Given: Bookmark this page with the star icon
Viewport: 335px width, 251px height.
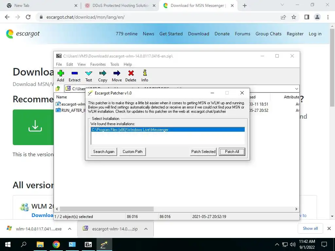Looking at the screenshot, I should [294, 17].
